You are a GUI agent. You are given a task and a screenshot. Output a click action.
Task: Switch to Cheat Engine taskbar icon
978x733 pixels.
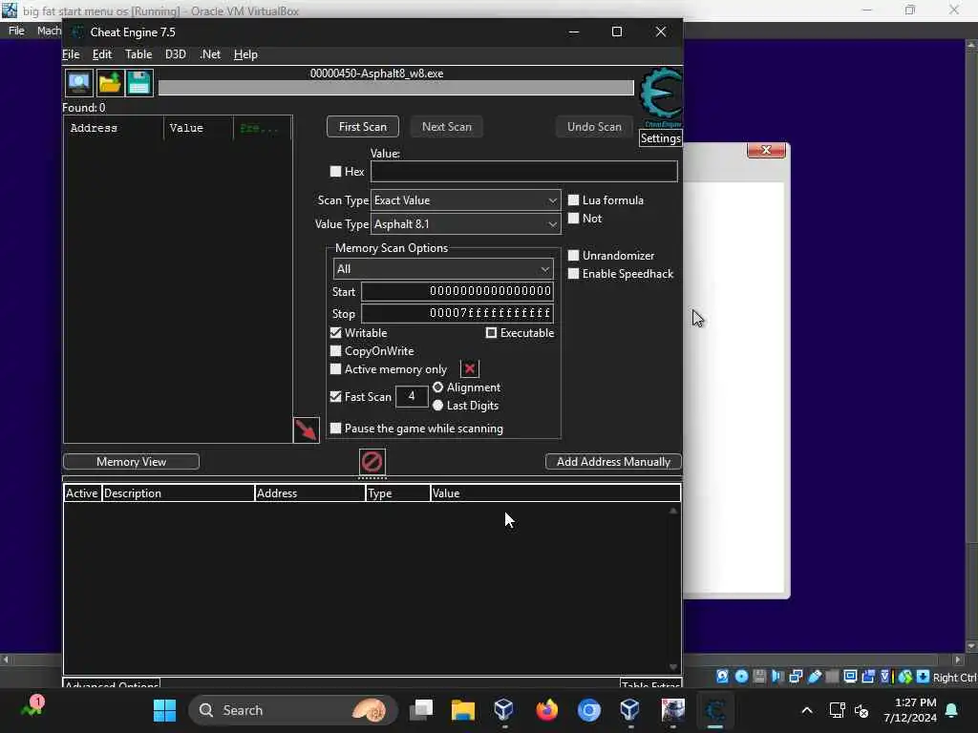pyautogui.click(x=714, y=710)
